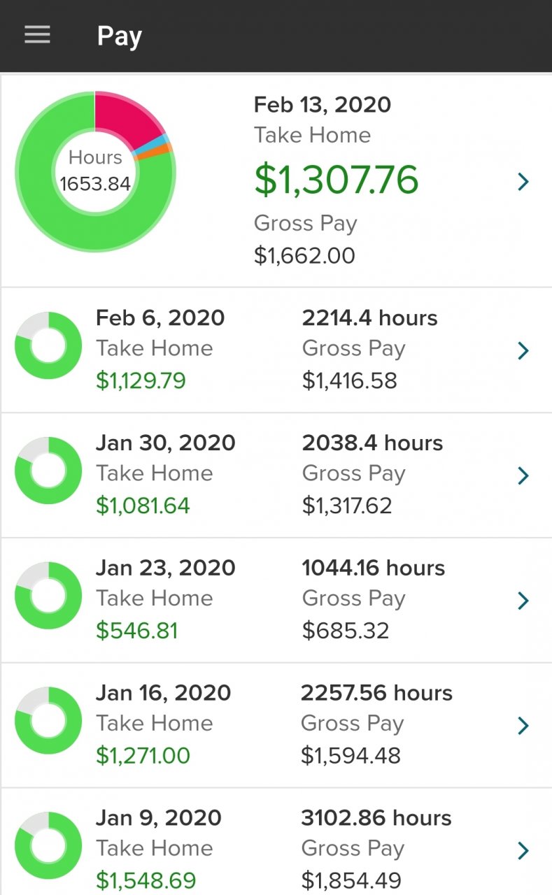Expand Feb 6, 2020 paycheck chevron
The image size is (552, 895).
[523, 350]
